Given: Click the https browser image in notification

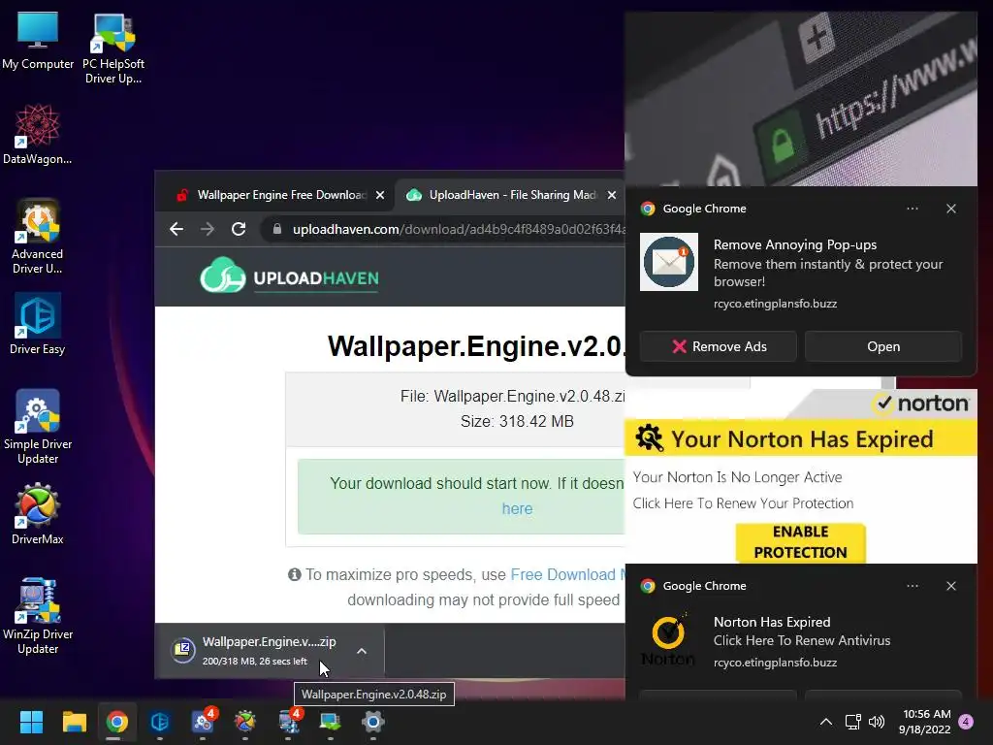Looking at the screenshot, I should 801,99.
